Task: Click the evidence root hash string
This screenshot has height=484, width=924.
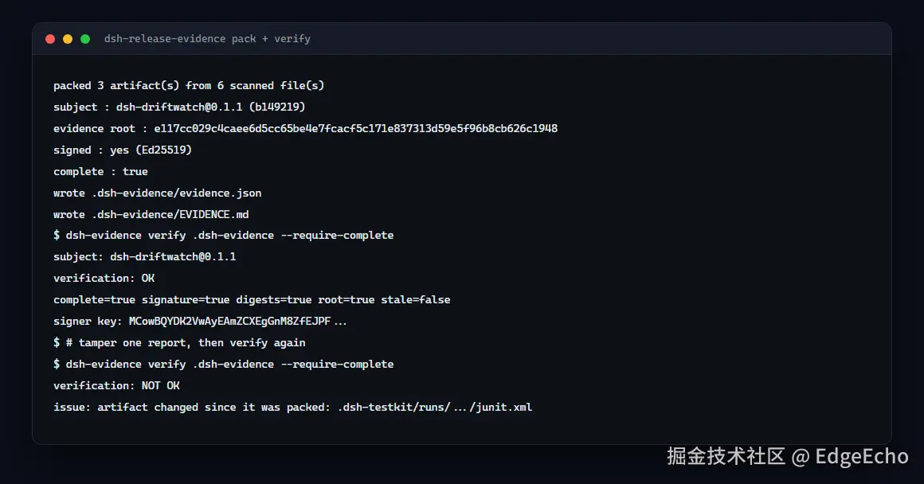Action: (356, 128)
